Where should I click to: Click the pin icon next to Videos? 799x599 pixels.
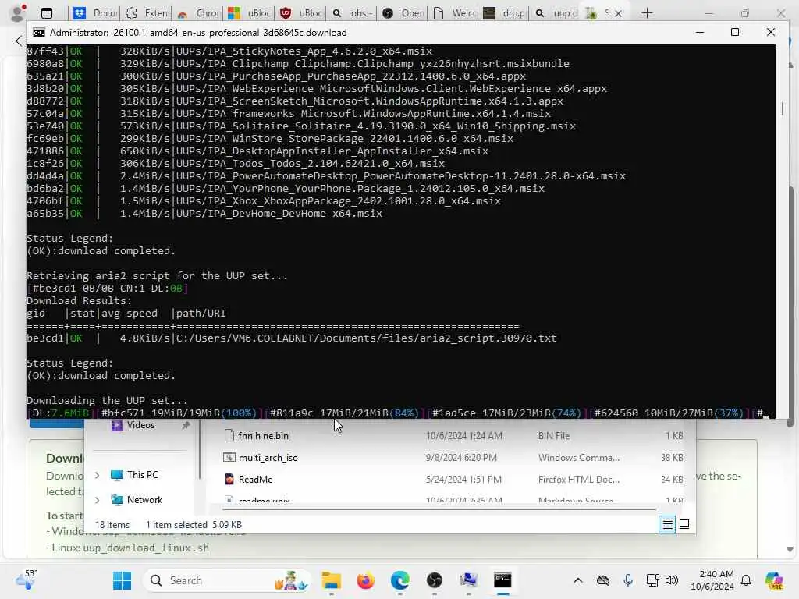186,425
